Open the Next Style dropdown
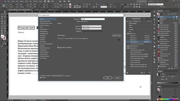Image resolution: width=180 pixels, height=101 pixels. pyautogui.click(x=92, y=29)
